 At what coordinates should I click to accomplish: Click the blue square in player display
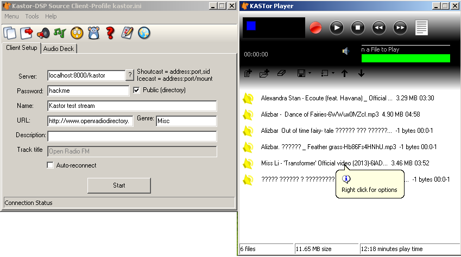tap(251, 26)
